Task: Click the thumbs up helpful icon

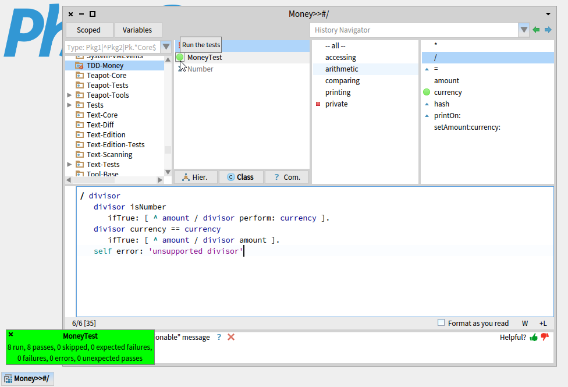Action: point(534,338)
